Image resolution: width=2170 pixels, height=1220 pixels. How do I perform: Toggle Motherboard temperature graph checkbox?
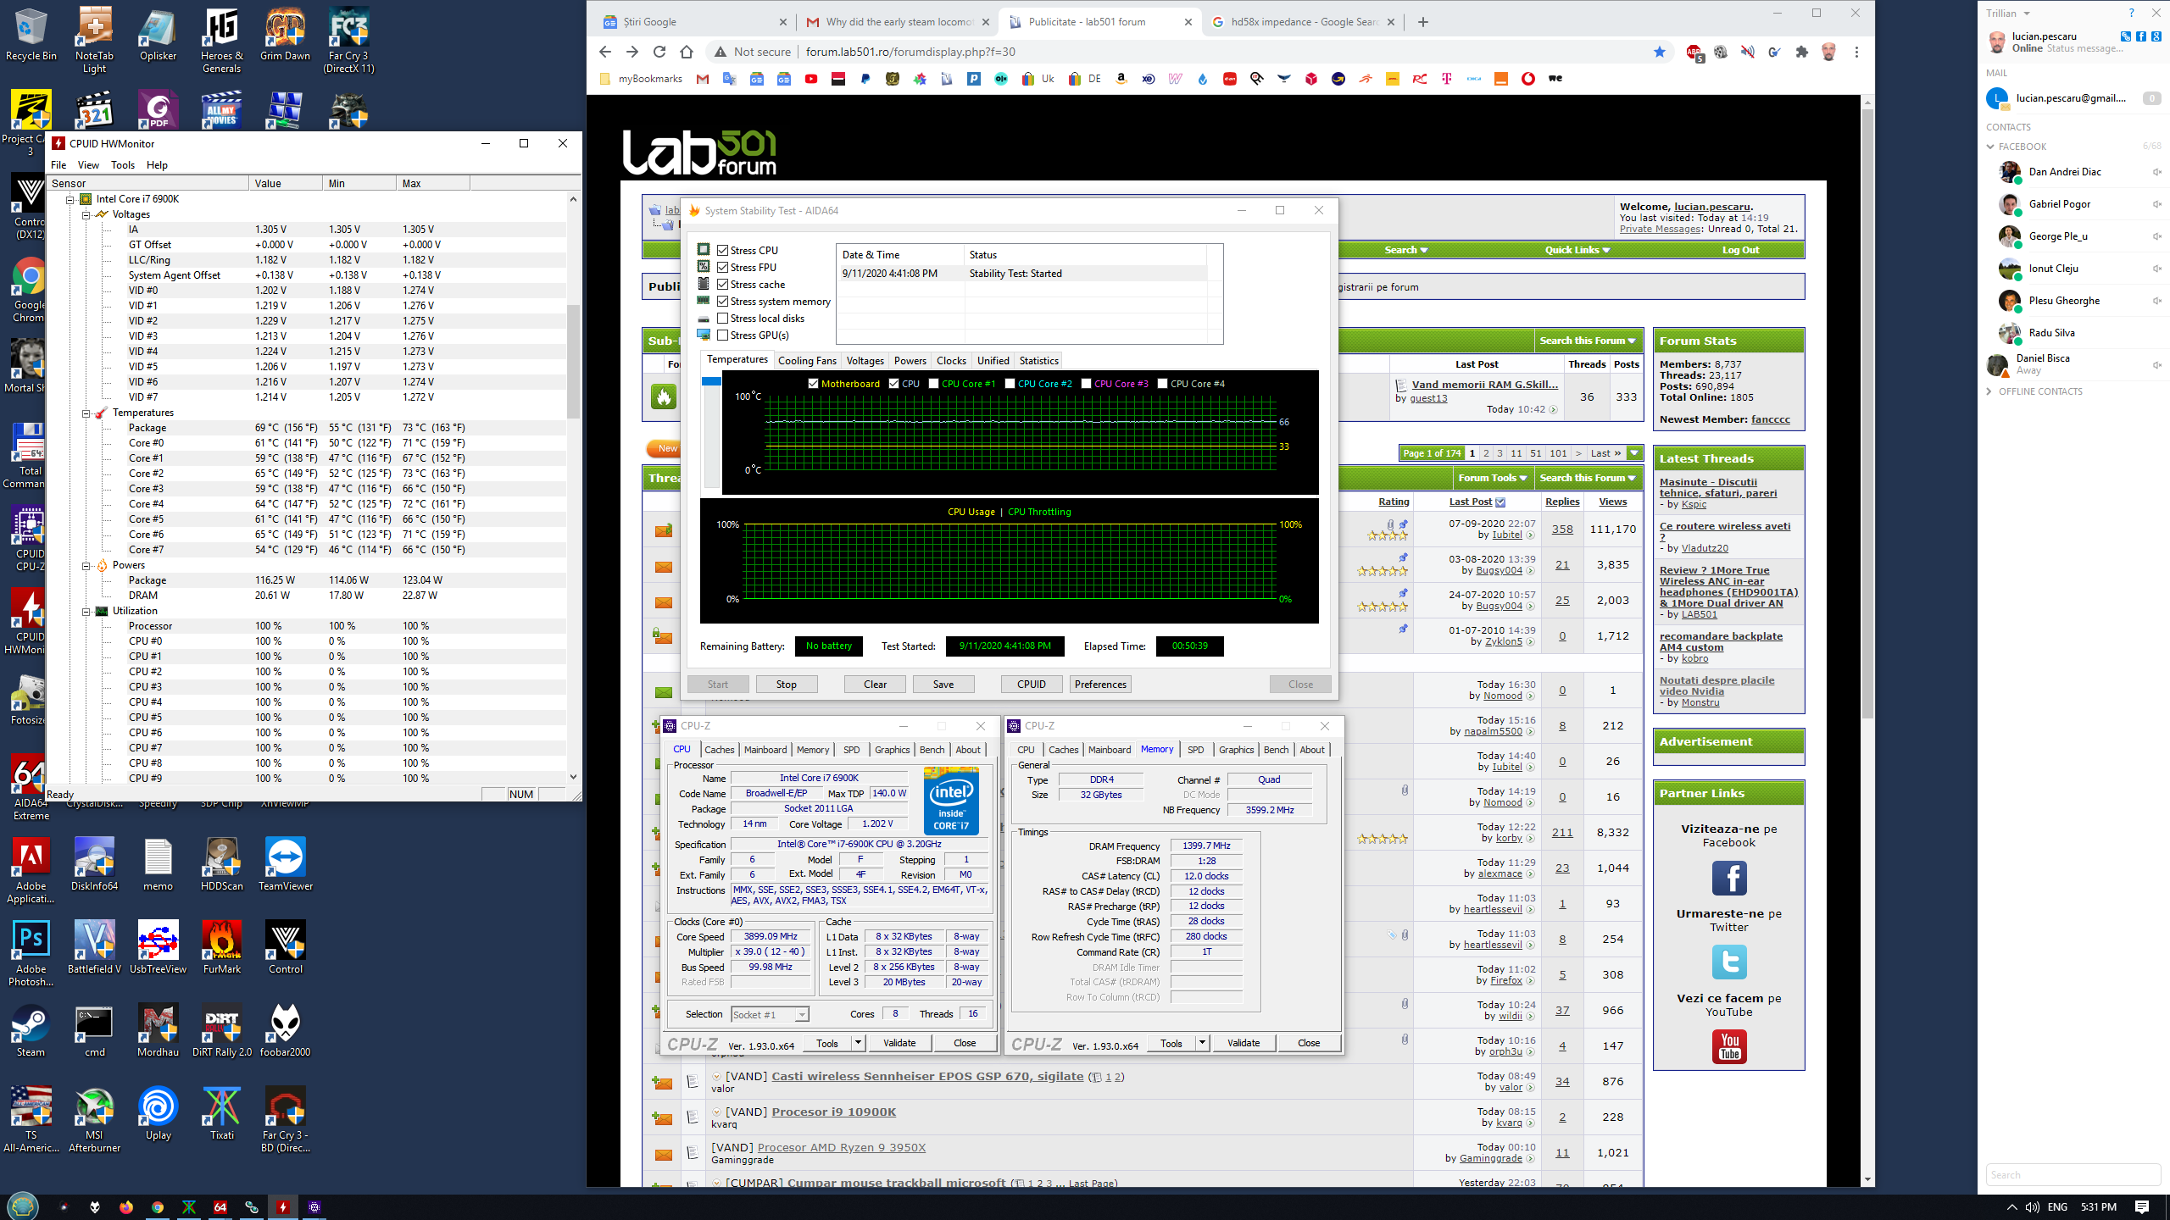pos(814,384)
